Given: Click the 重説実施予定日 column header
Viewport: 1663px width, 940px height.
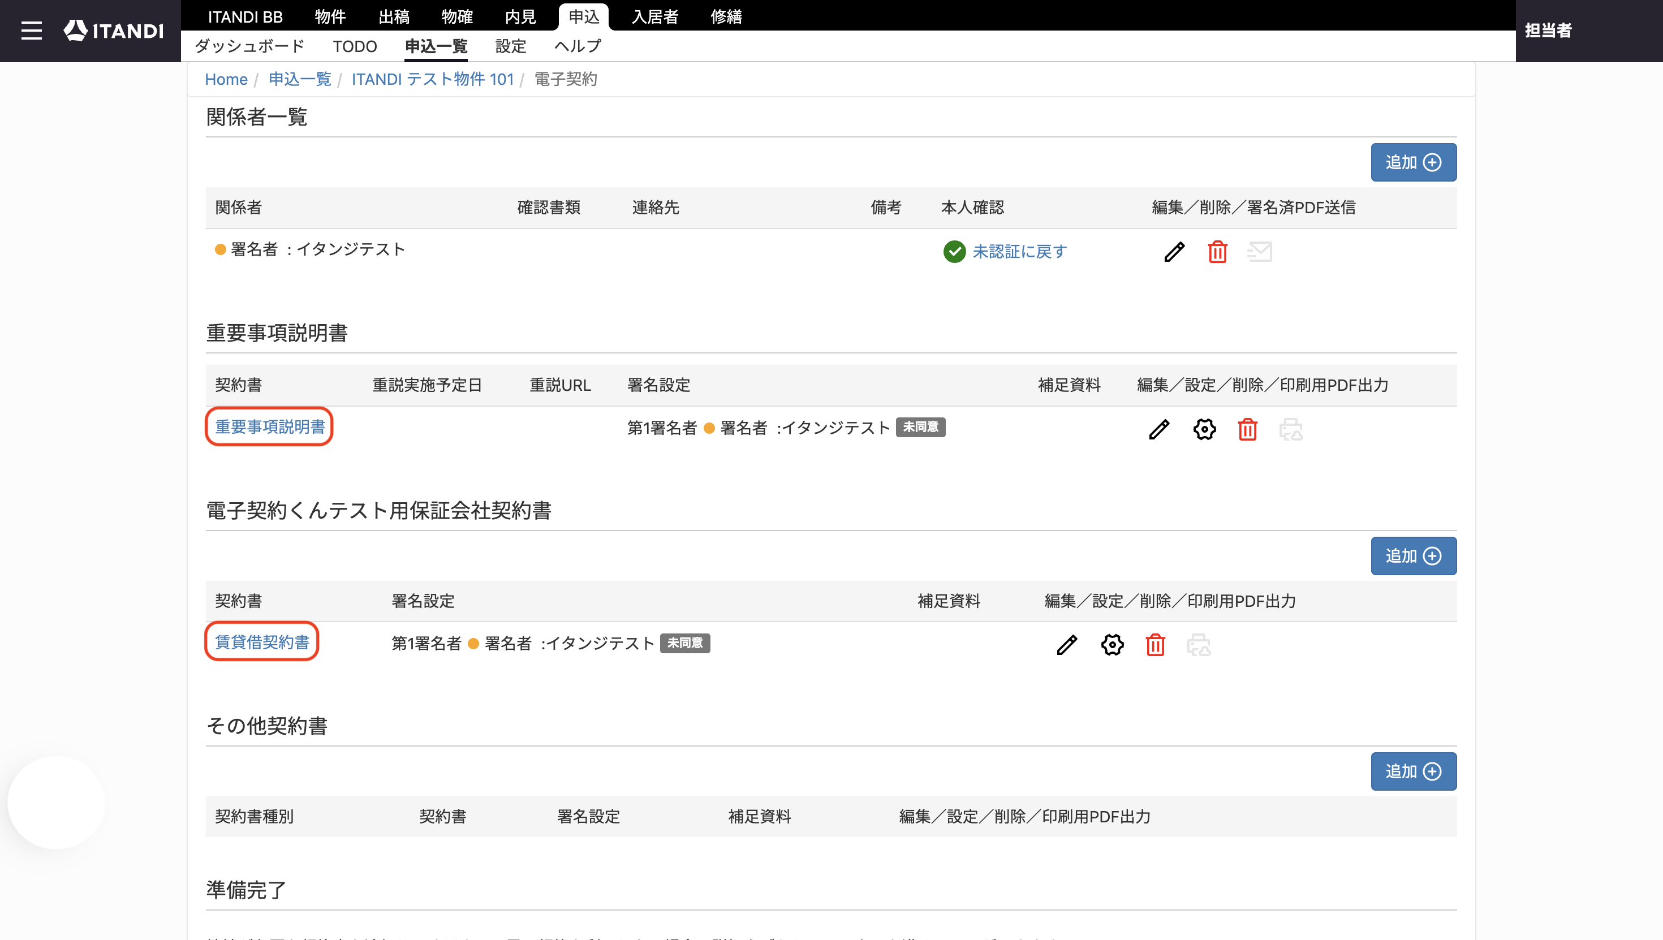Looking at the screenshot, I should pyautogui.click(x=426, y=385).
